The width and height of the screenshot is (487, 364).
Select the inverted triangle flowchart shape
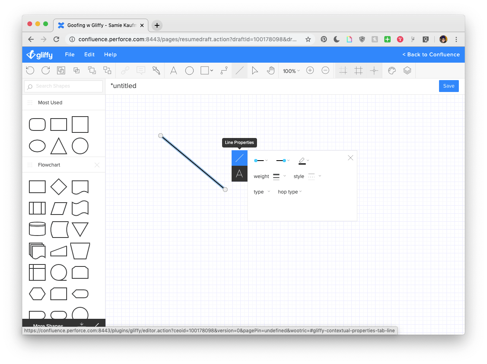[80, 229]
